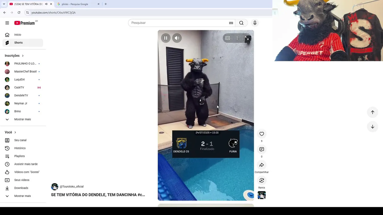383x215 pixels.
Task: Open Histórico in the sidebar
Action: [x=23, y=148]
